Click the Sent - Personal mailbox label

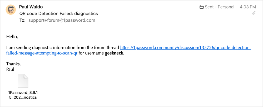(x=220, y=7)
